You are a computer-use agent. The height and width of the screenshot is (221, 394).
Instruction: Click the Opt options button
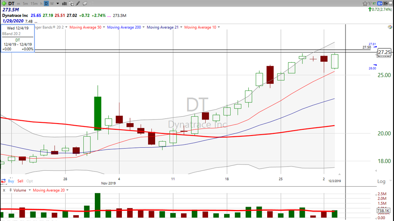click(30, 181)
